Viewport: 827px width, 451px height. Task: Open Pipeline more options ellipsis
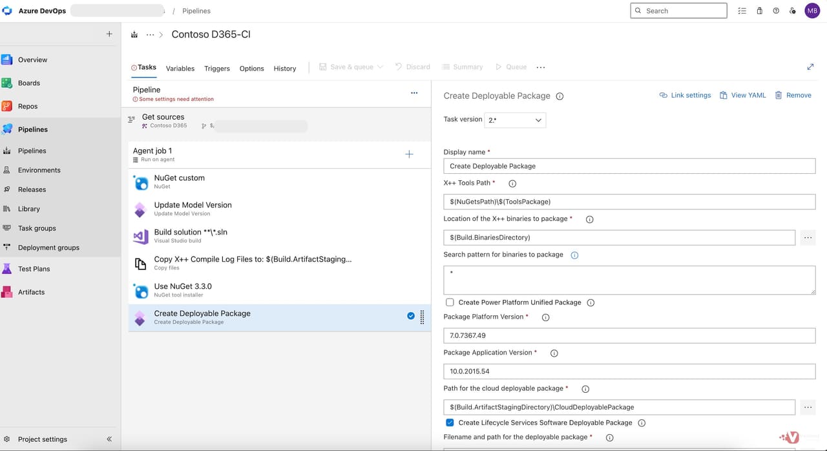pyautogui.click(x=414, y=93)
